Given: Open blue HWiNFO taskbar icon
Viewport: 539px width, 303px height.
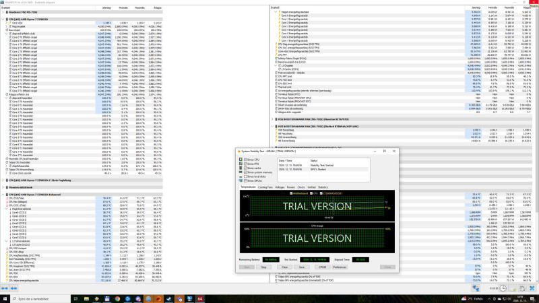Looking at the screenshot, I should [x=189, y=299].
